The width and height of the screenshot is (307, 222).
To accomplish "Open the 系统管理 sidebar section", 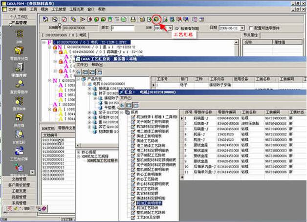I will pos(19,203).
